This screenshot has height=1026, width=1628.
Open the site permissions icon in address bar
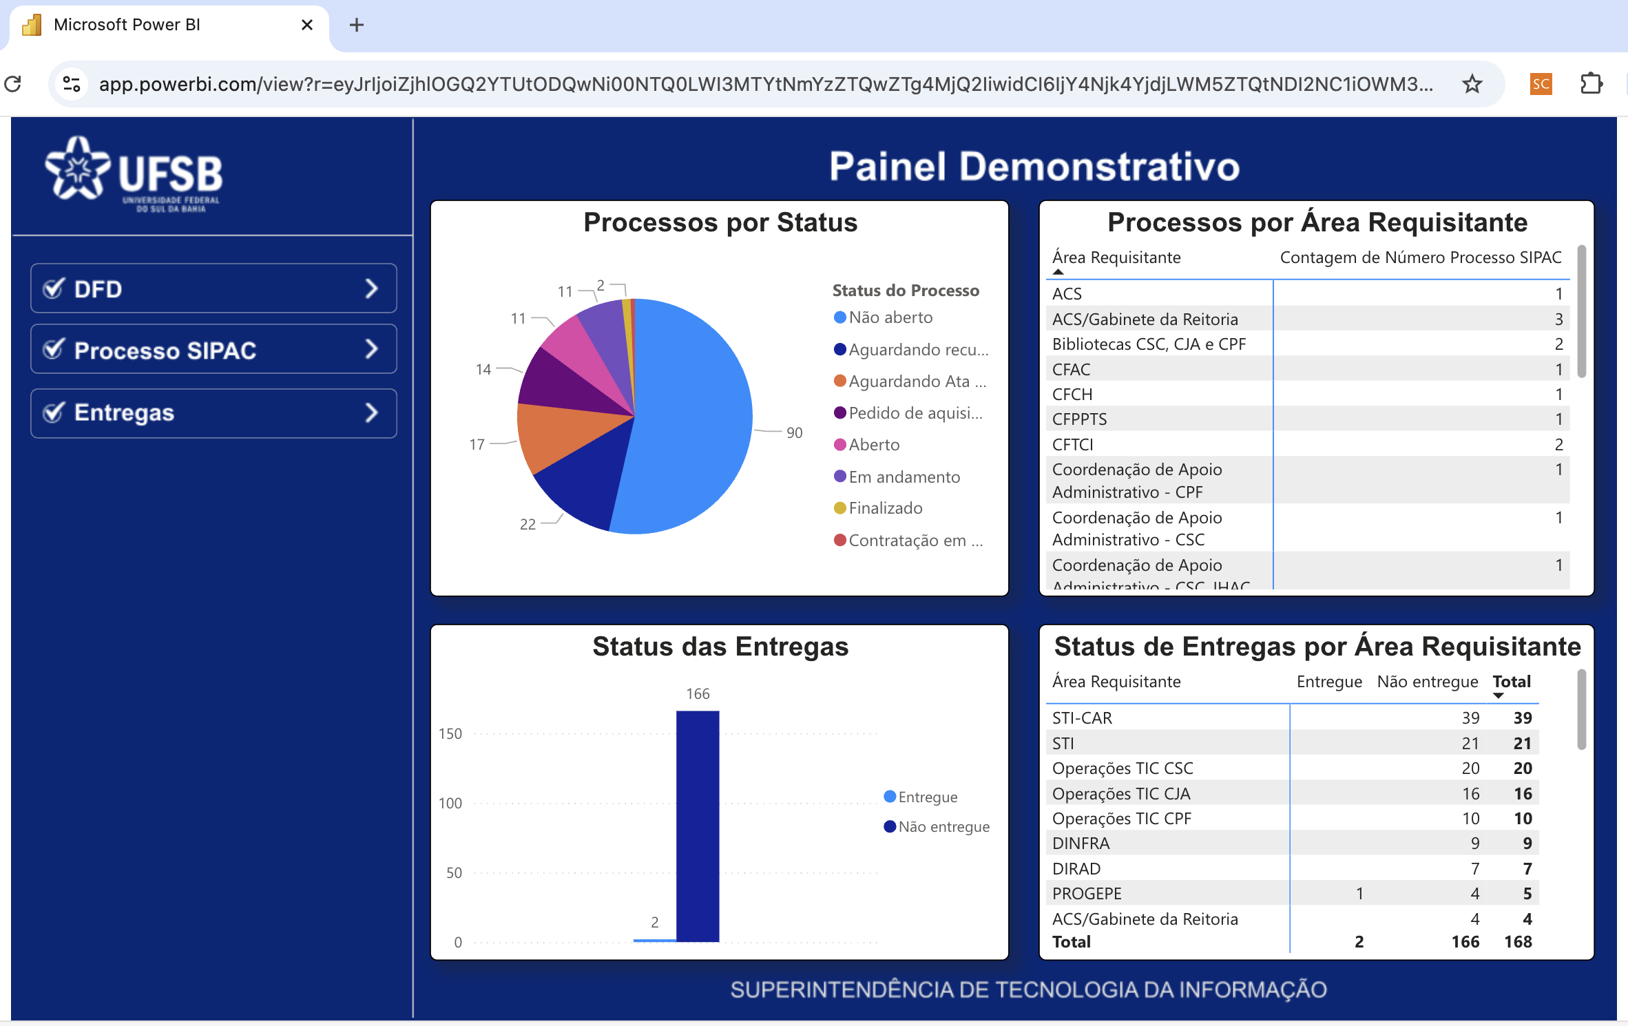[x=71, y=83]
